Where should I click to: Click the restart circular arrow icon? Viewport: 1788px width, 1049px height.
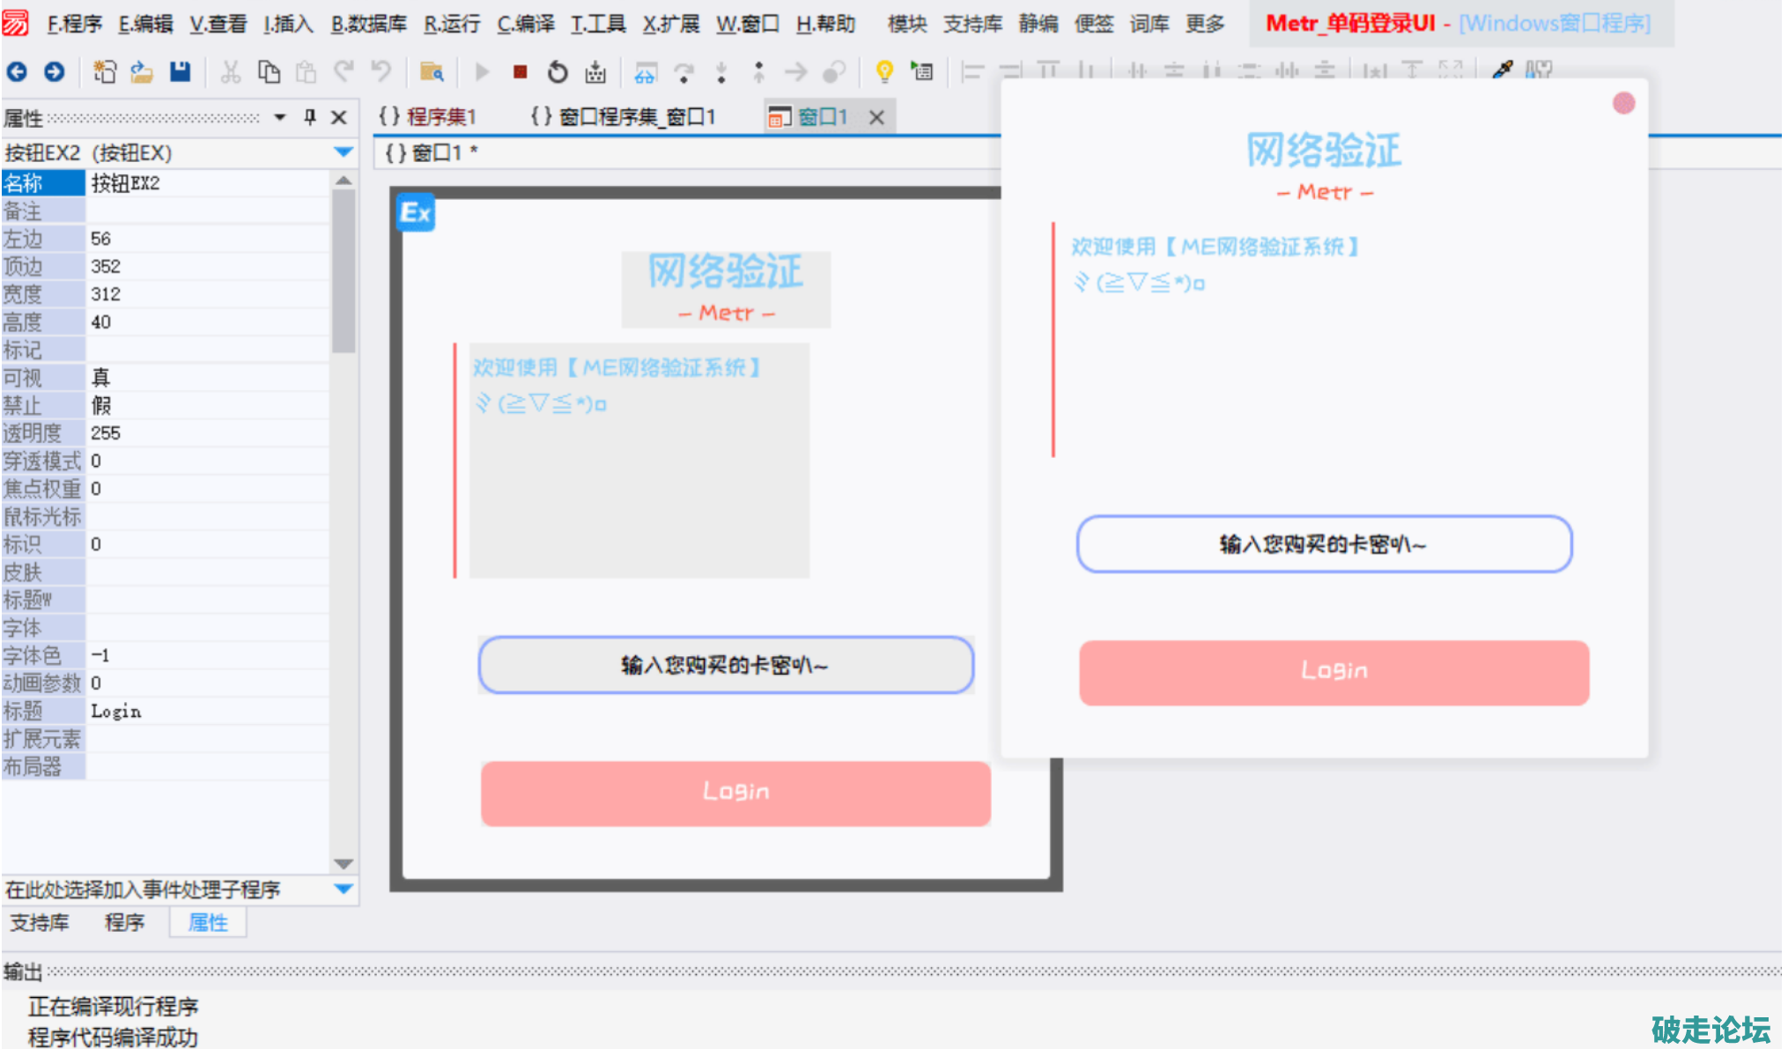558,72
